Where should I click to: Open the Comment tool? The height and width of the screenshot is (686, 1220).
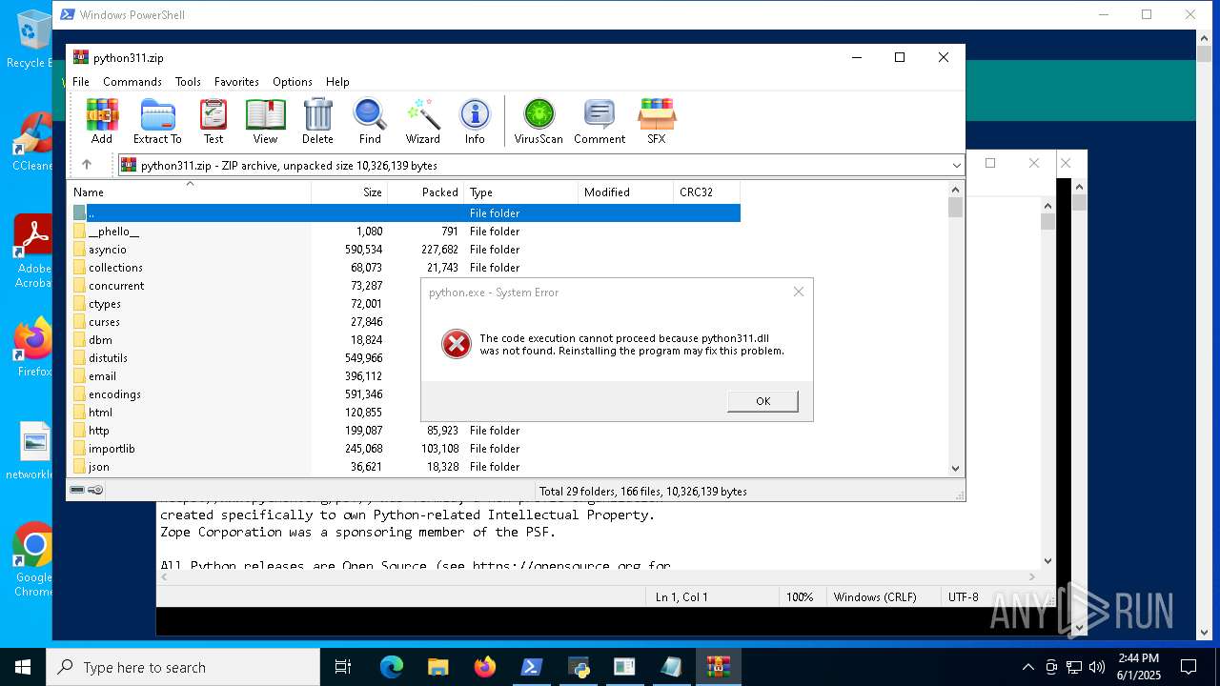600,121
